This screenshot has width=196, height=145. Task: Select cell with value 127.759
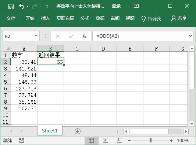(x=24, y=89)
